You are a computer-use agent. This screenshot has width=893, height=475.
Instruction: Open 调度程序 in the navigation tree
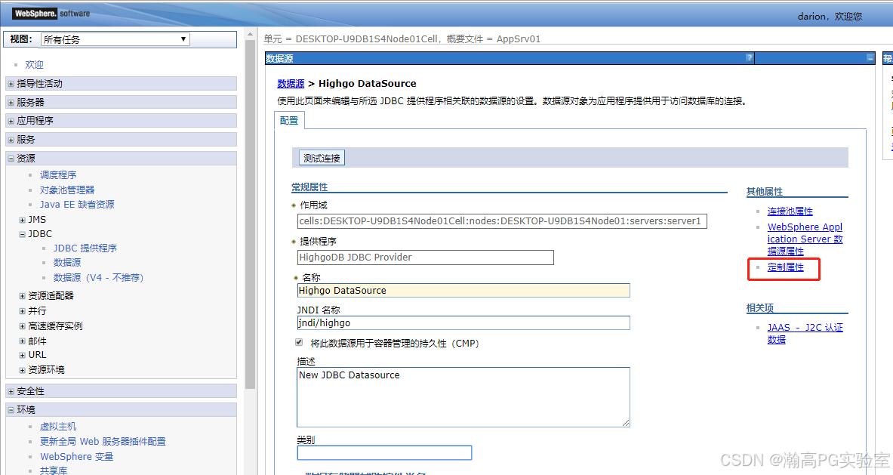click(58, 175)
